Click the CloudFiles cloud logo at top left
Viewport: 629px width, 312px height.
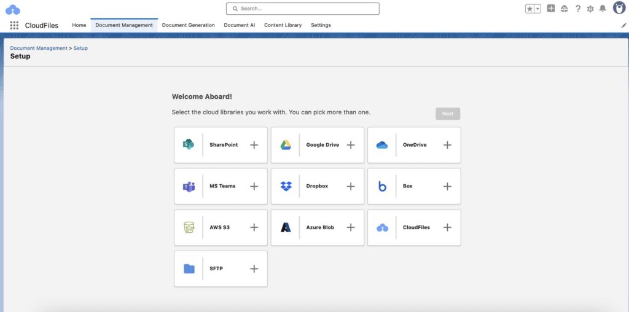13,10
